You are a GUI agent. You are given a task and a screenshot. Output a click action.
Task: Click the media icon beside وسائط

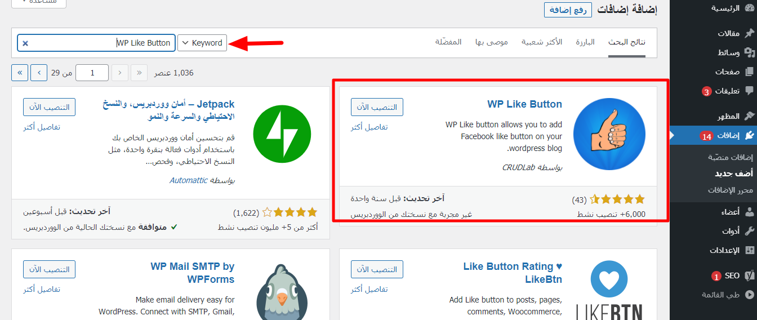pos(749,52)
